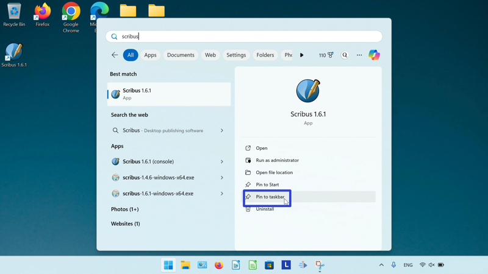Viewport: 488px width, 274px height.
Task: Select the All filter tab
Action: coord(131,55)
